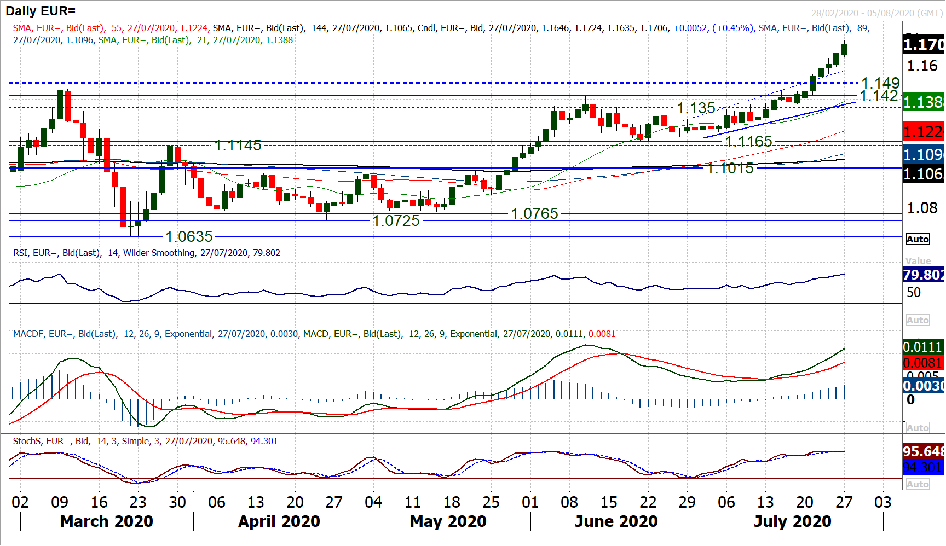Click the March 2020 month label
This screenshot has width=946, height=546.
[107, 521]
